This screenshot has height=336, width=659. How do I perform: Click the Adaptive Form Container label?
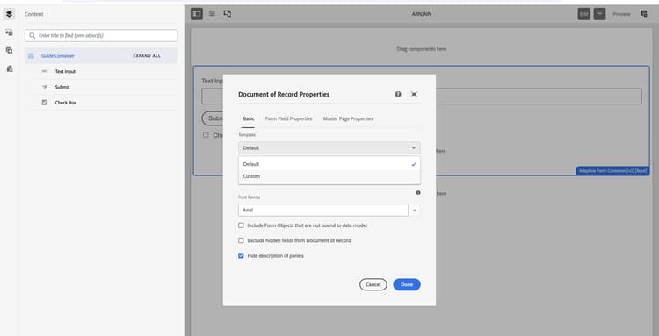click(x=612, y=171)
